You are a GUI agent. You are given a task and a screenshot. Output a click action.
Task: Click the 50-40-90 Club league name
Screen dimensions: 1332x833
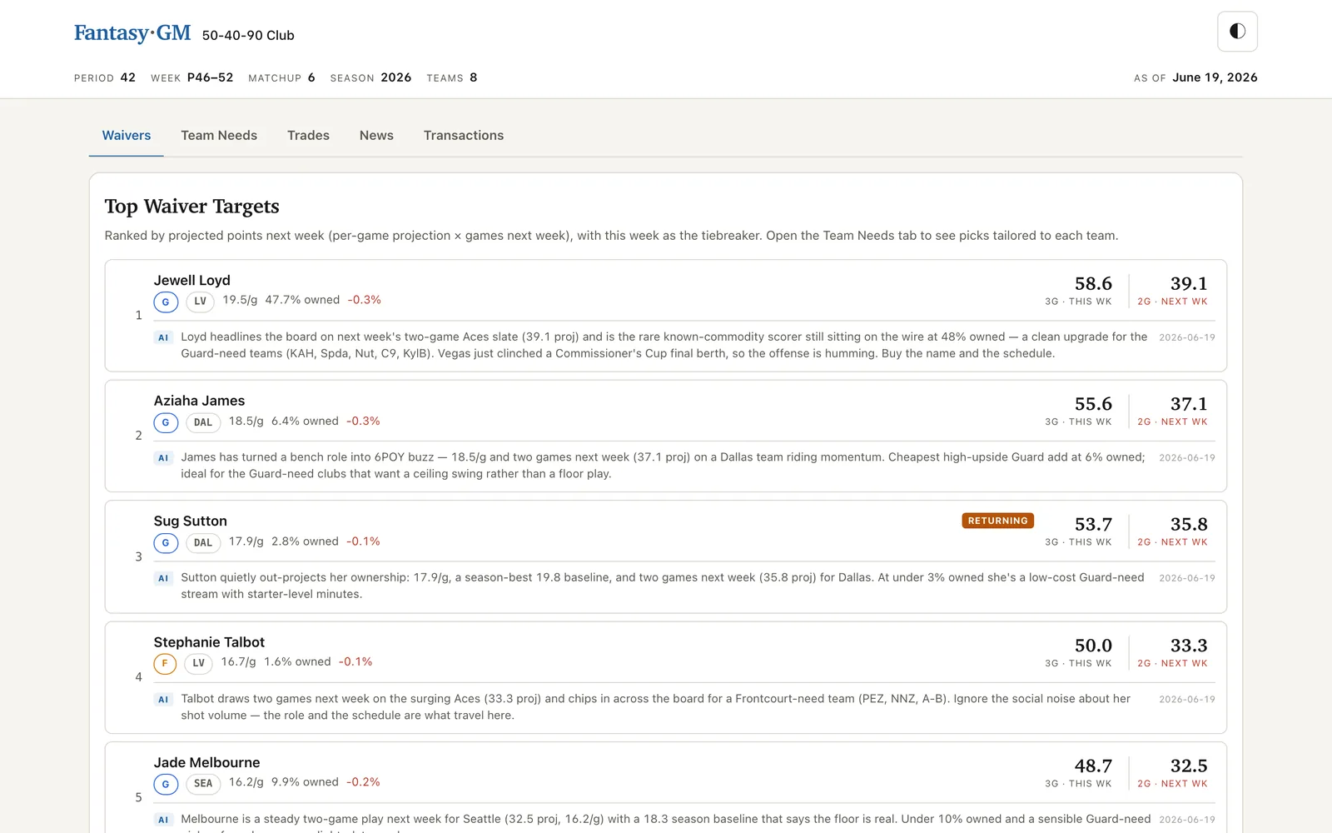[x=248, y=35]
